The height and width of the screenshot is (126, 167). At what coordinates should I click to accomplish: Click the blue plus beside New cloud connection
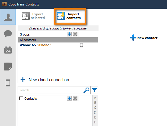(23, 80)
